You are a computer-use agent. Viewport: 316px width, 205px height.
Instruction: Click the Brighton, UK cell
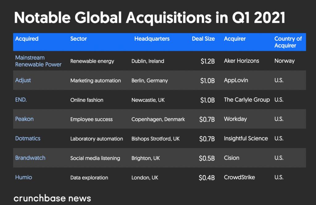coord(146,158)
